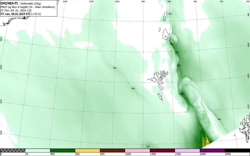Click the dashed blue hail contour beside "120"
The image size is (250, 156).
pyautogui.click(x=165, y=16)
